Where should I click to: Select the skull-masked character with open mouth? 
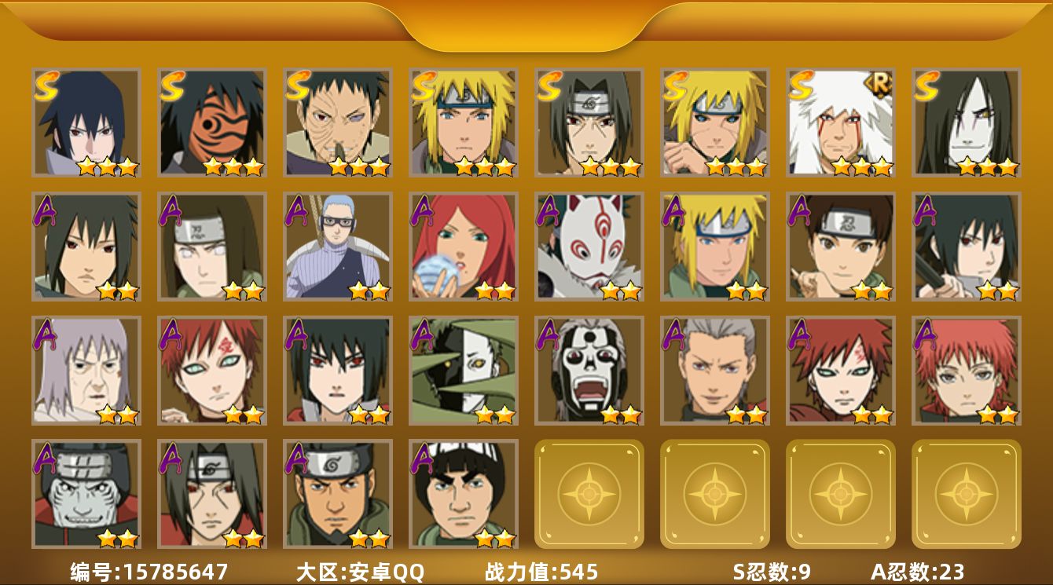click(x=589, y=371)
